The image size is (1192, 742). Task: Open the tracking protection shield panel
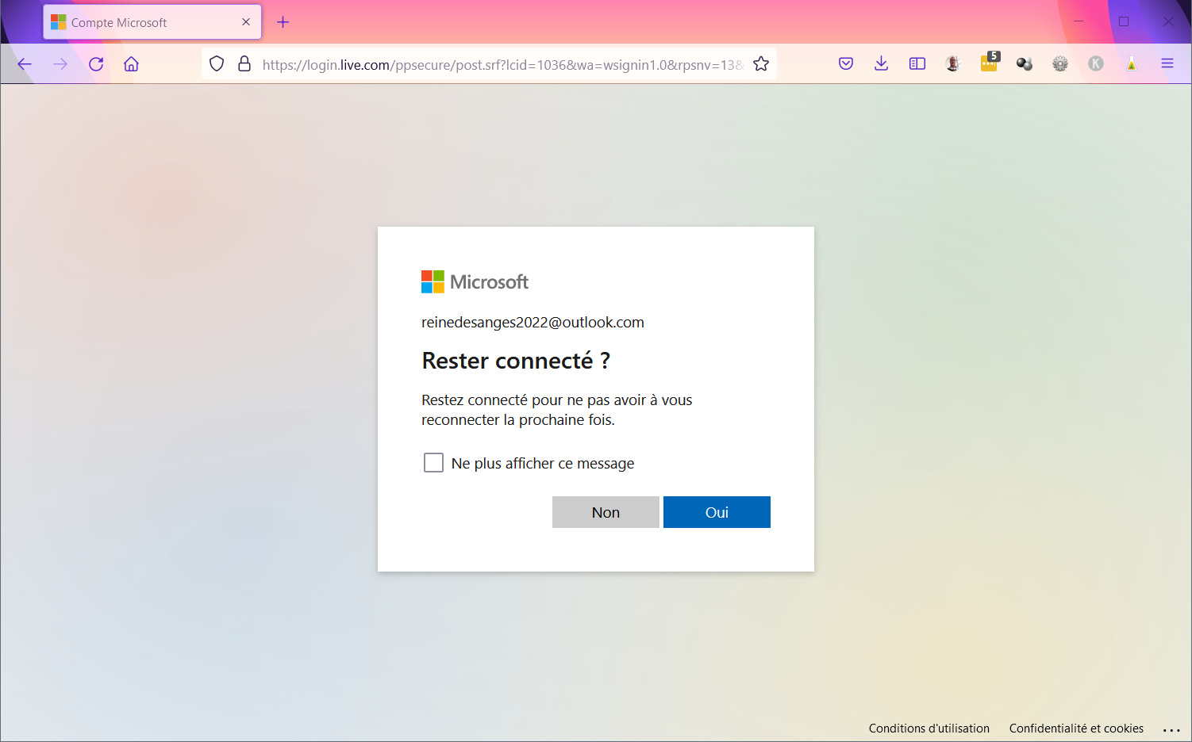coord(217,64)
